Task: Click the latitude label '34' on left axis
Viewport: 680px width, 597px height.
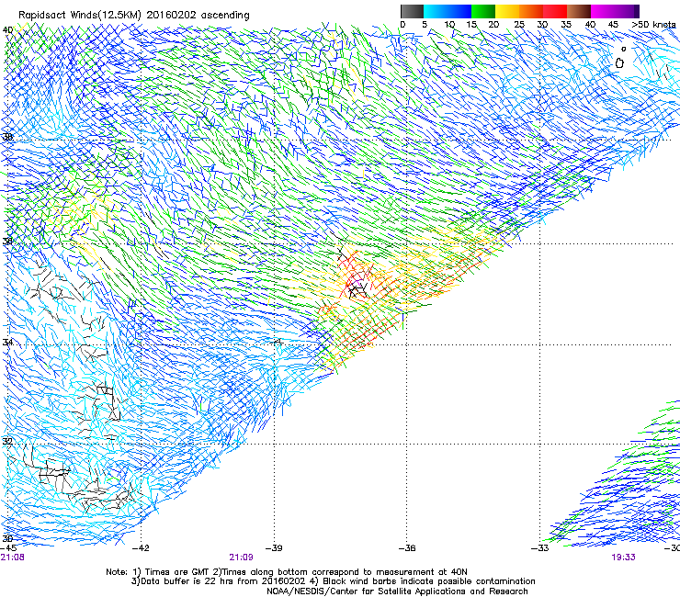Action: (7, 343)
